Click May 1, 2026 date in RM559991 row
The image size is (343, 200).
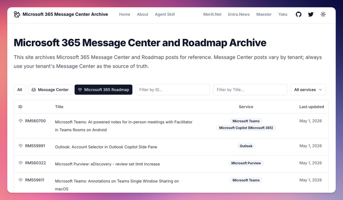310,146
